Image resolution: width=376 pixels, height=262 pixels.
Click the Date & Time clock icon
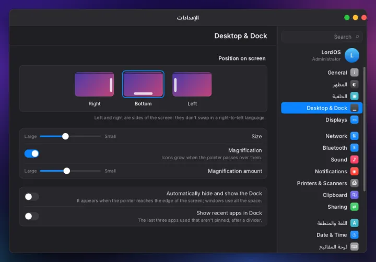pyautogui.click(x=354, y=235)
